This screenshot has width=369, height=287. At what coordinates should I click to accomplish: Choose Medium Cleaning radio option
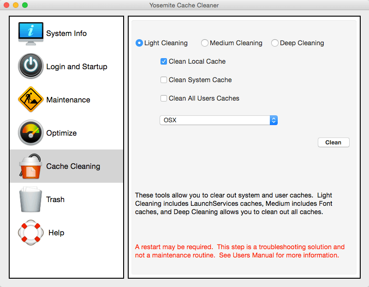pos(204,43)
